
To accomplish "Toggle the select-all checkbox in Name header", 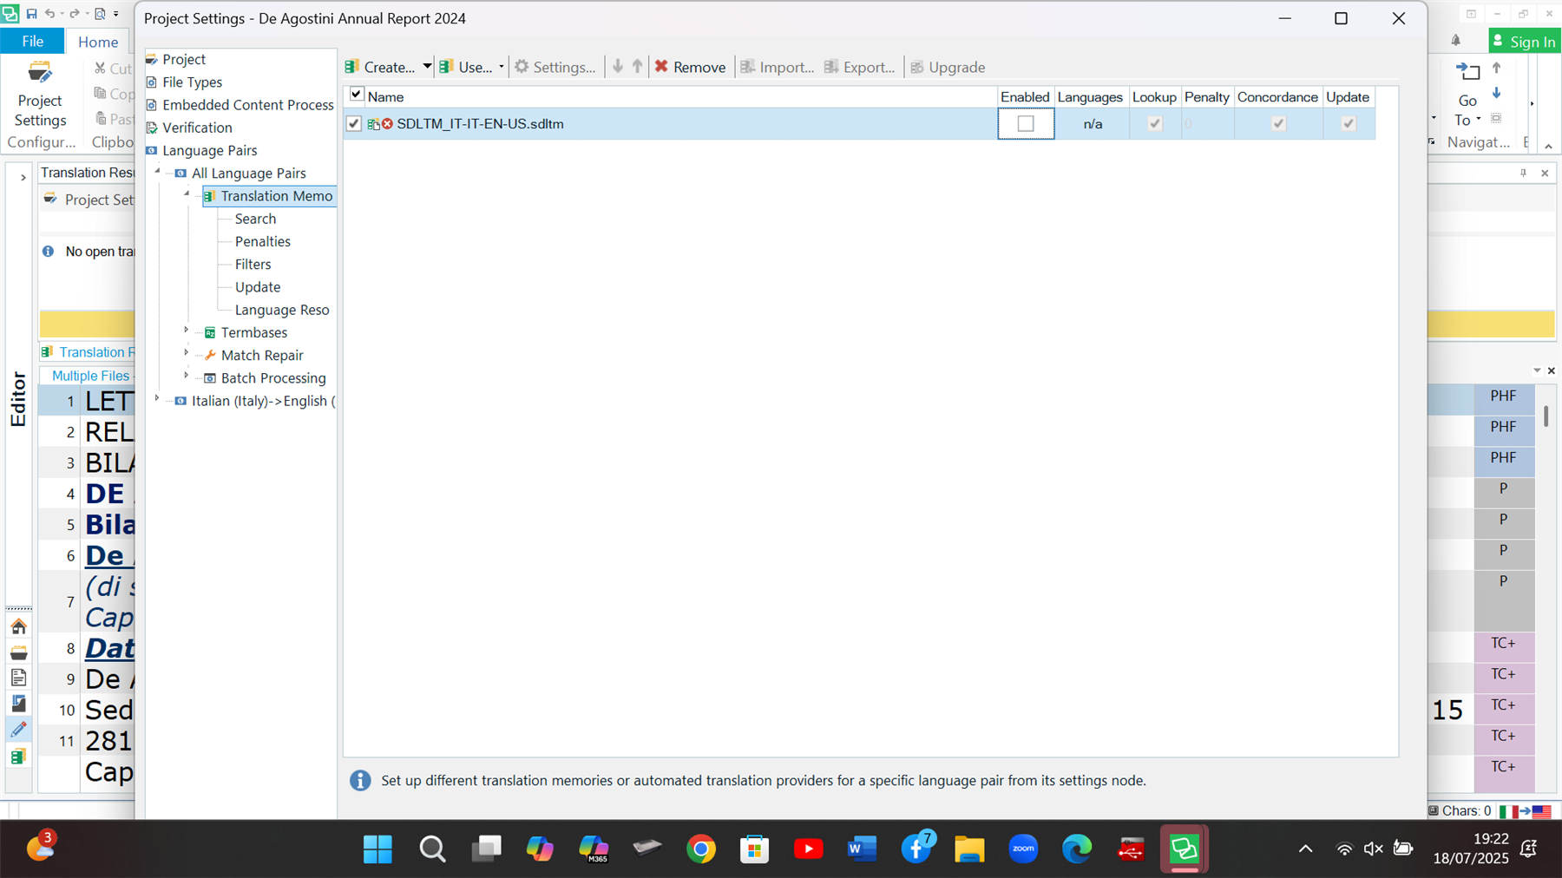I will pyautogui.click(x=357, y=95).
